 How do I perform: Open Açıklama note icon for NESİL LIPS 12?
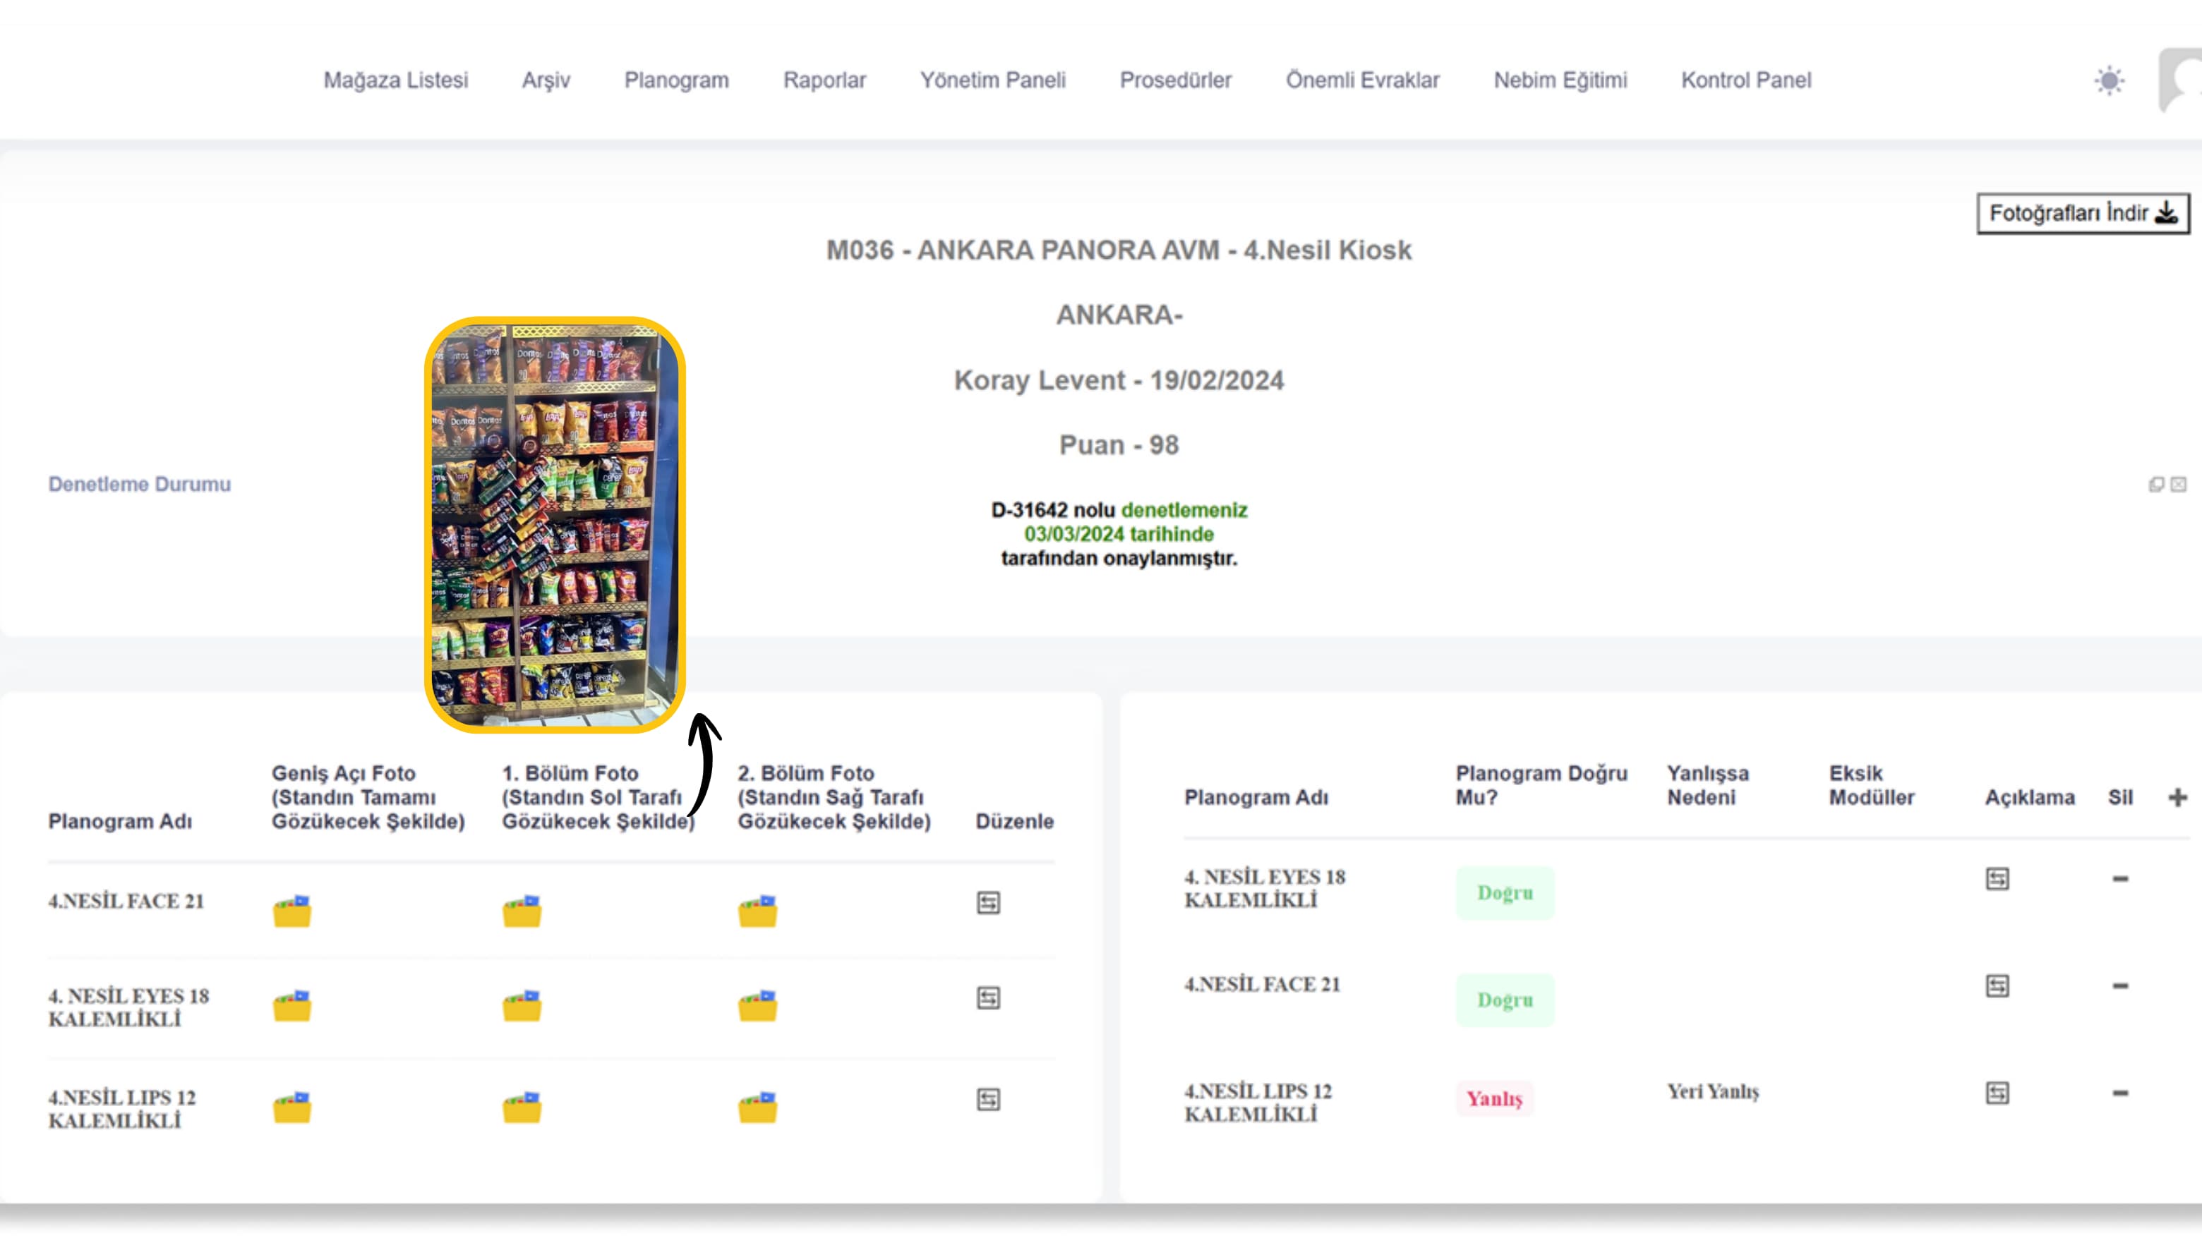(1997, 1093)
